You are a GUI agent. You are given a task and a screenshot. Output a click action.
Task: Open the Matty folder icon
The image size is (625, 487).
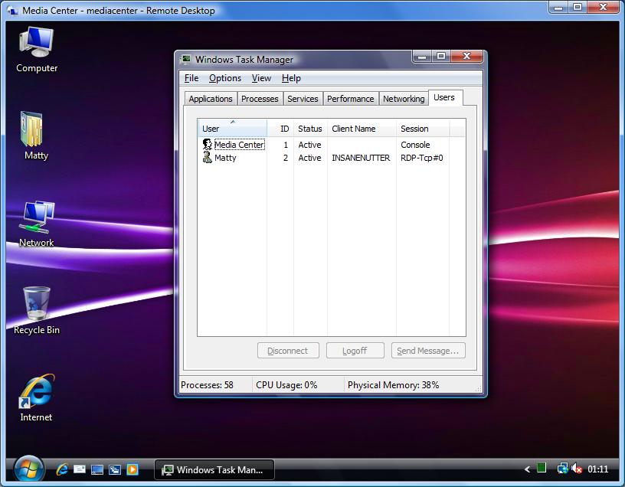34,136
